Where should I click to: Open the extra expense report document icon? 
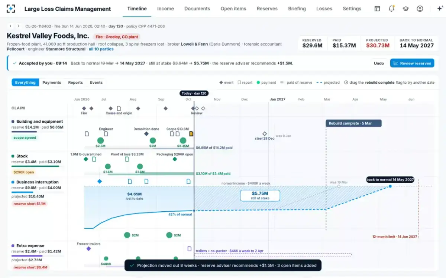(190, 249)
